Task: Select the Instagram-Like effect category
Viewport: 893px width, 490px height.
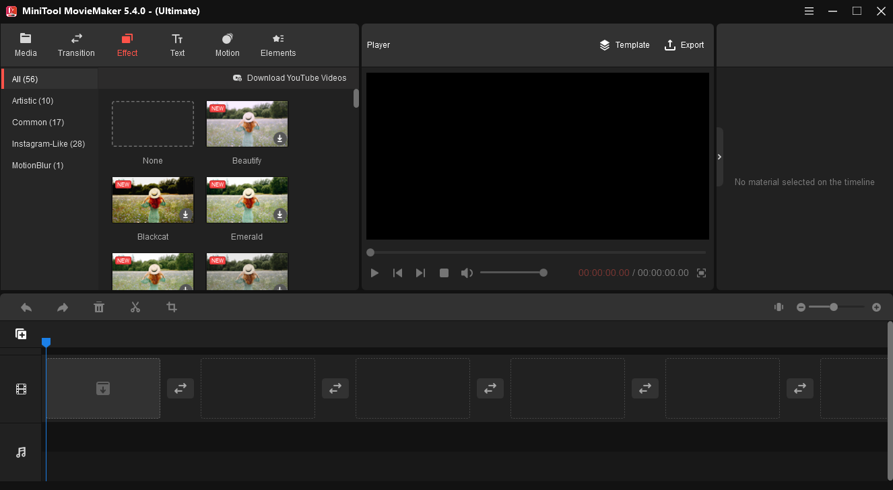Action: [48, 144]
